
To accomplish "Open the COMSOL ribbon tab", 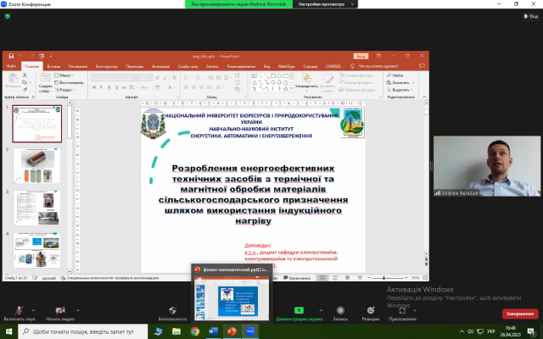I will [333, 66].
